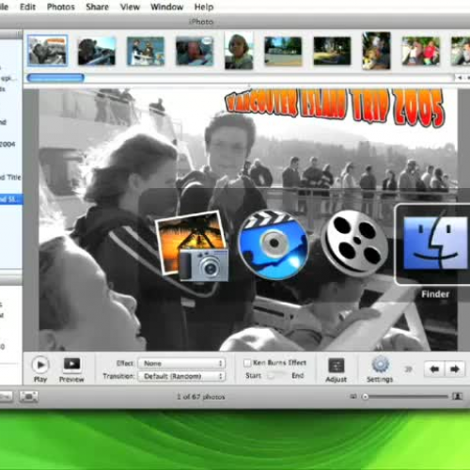Viewport: 470px width, 470px height.
Task: Open the View menu
Action: (x=130, y=7)
